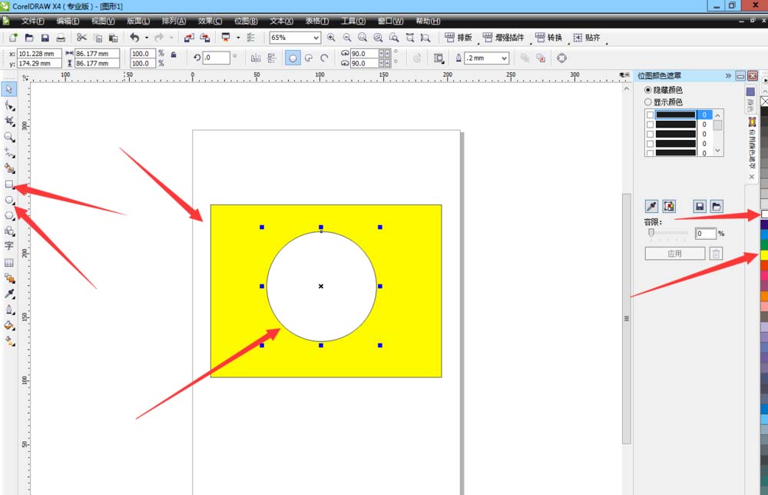Click the 应用 button

pyautogui.click(x=674, y=254)
